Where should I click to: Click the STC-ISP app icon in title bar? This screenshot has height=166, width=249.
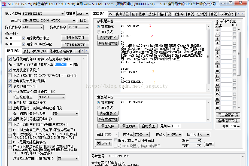coord(4,4)
